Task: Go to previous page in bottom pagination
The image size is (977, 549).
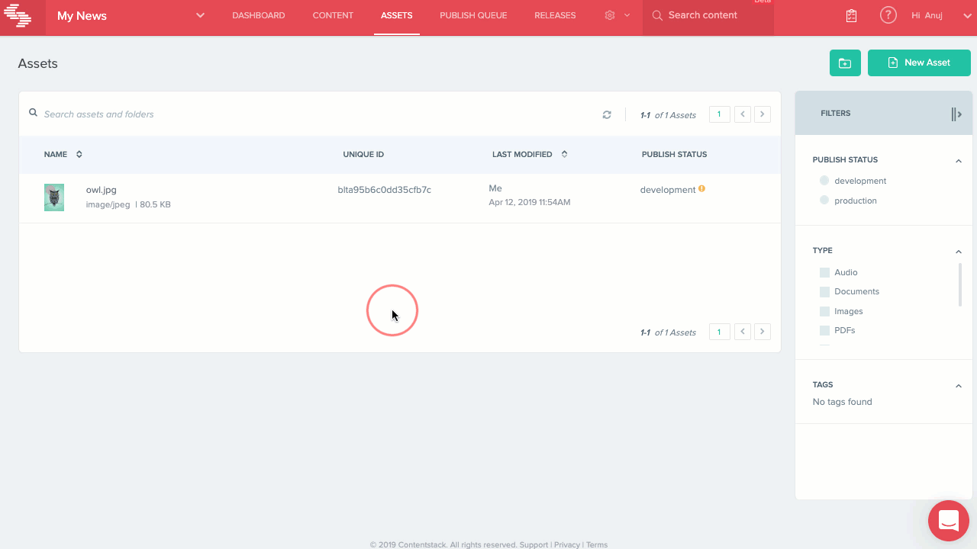Action: (x=743, y=332)
